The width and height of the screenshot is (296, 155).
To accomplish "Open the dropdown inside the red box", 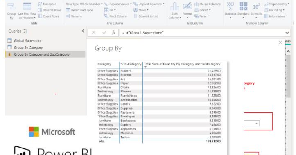I will coord(256,124).
